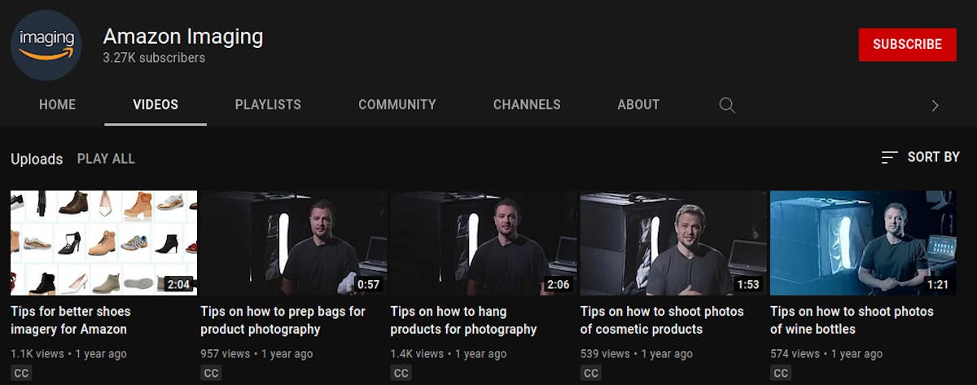Open 'Tips on how to hang products' title
The width and height of the screenshot is (977, 385).
tap(463, 321)
